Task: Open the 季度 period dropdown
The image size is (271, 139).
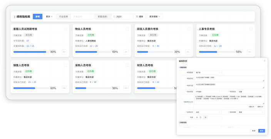Action: tap(251, 112)
